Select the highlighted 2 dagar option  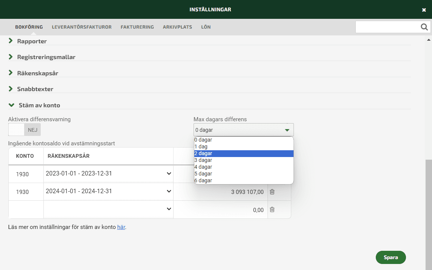[244, 153]
